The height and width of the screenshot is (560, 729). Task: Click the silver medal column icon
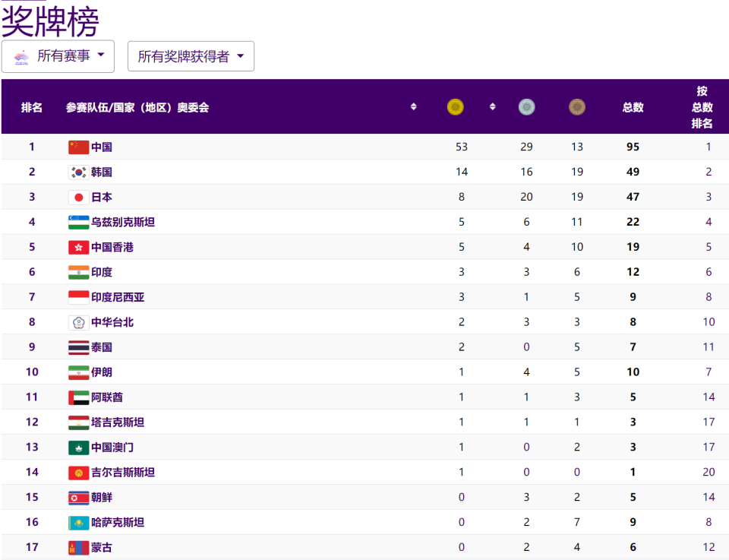tap(526, 107)
